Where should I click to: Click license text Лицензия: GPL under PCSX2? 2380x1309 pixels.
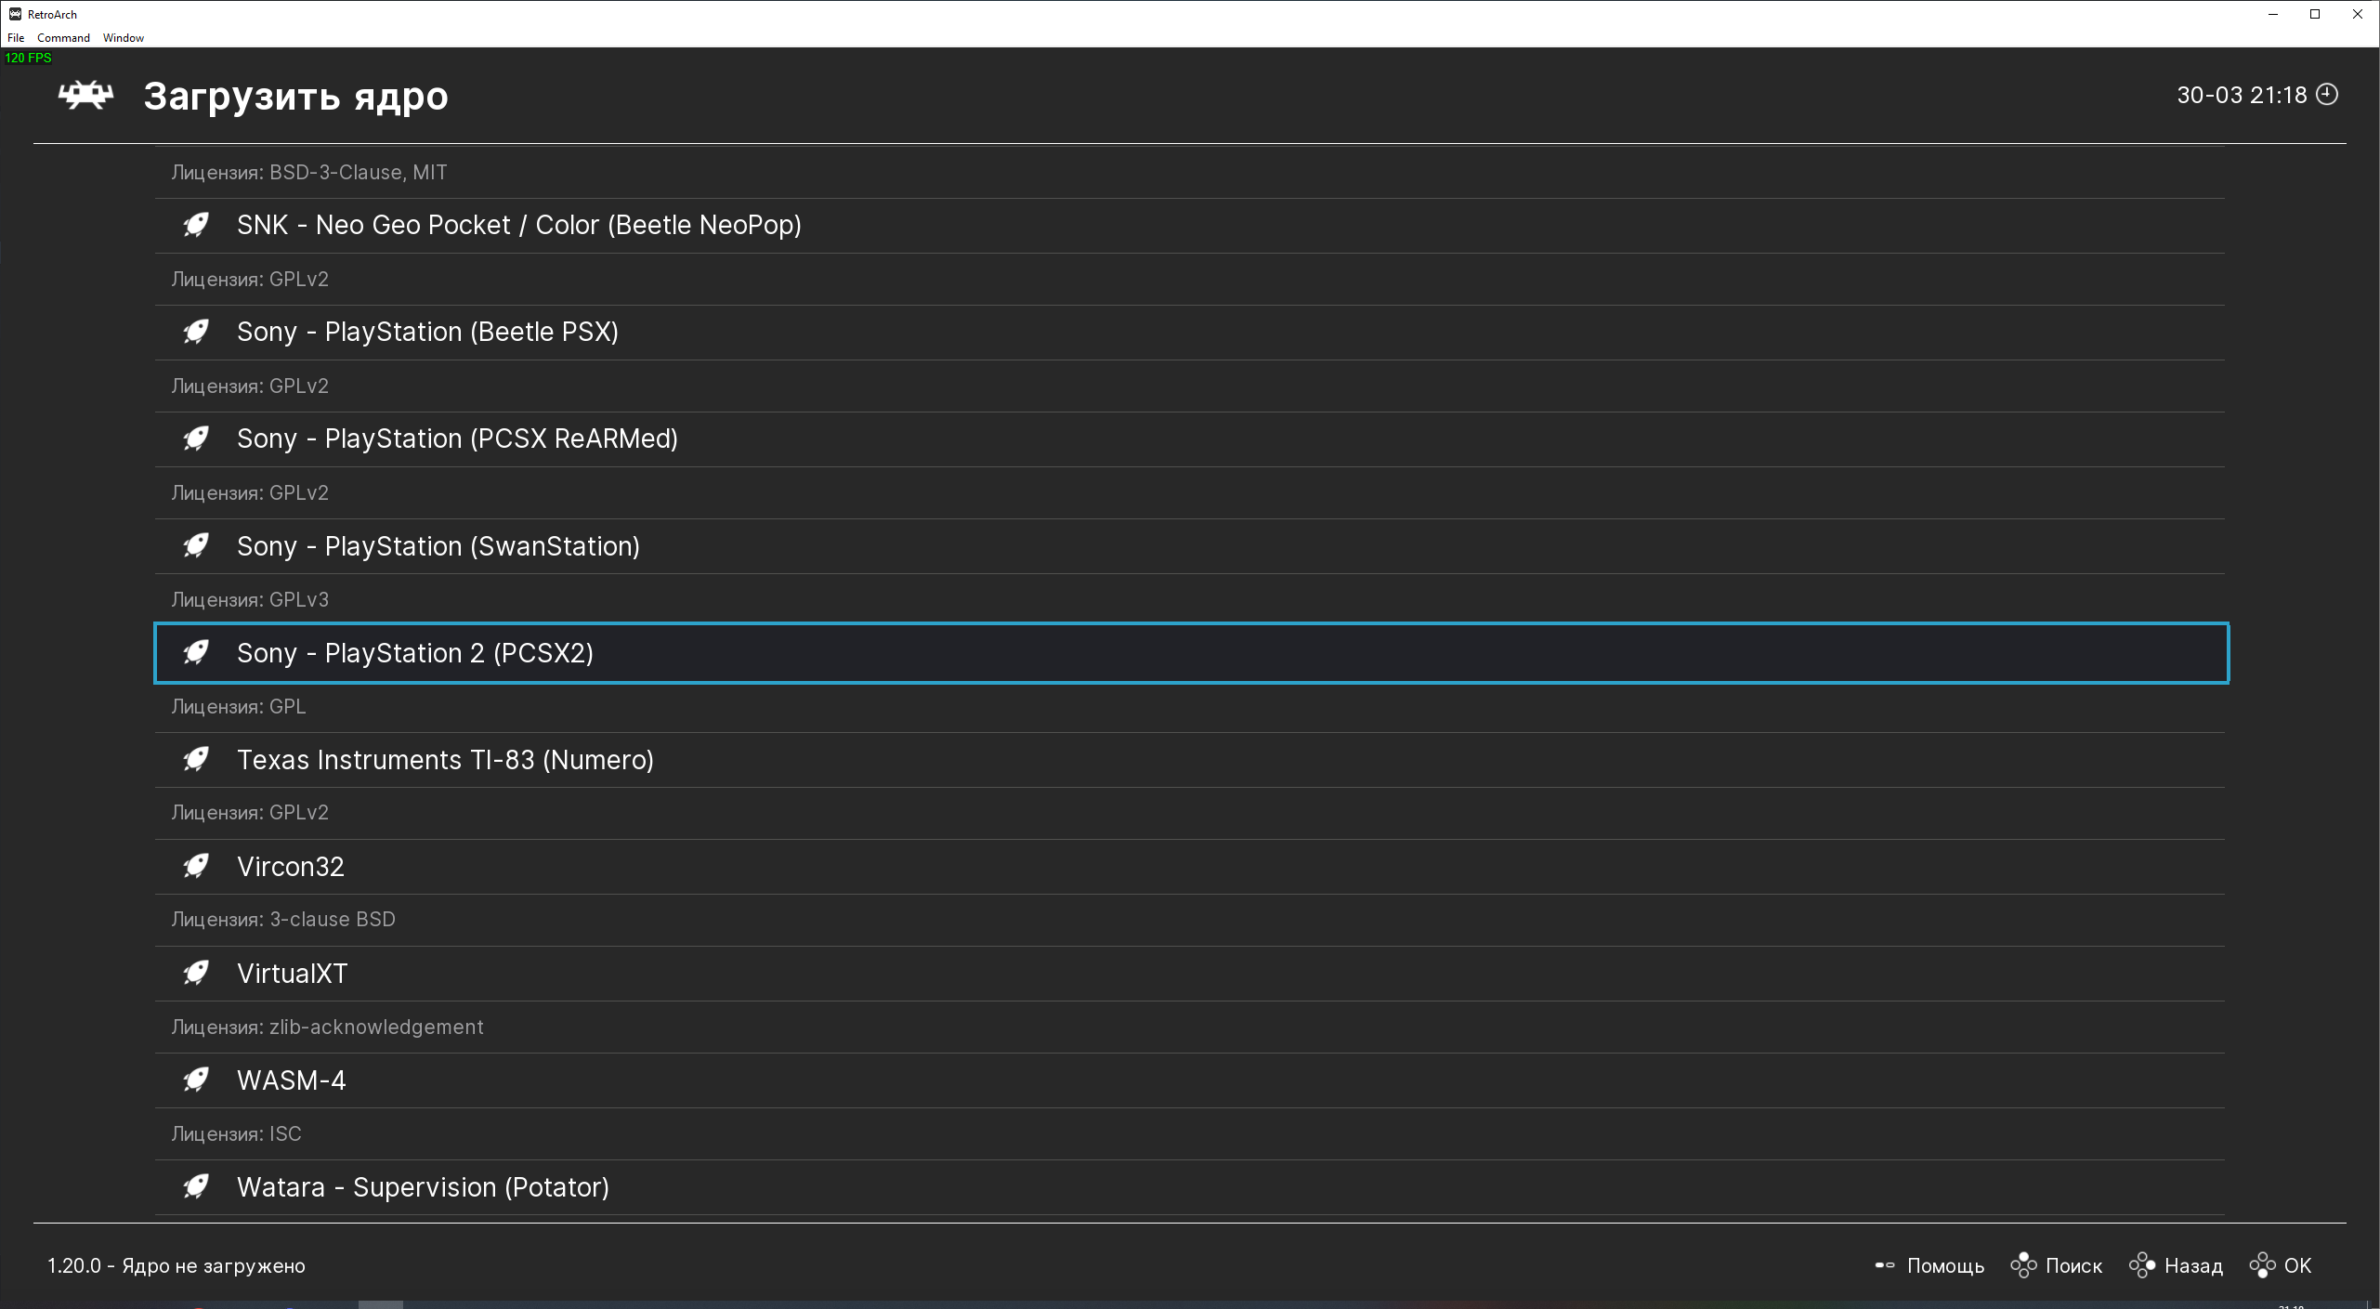point(239,707)
